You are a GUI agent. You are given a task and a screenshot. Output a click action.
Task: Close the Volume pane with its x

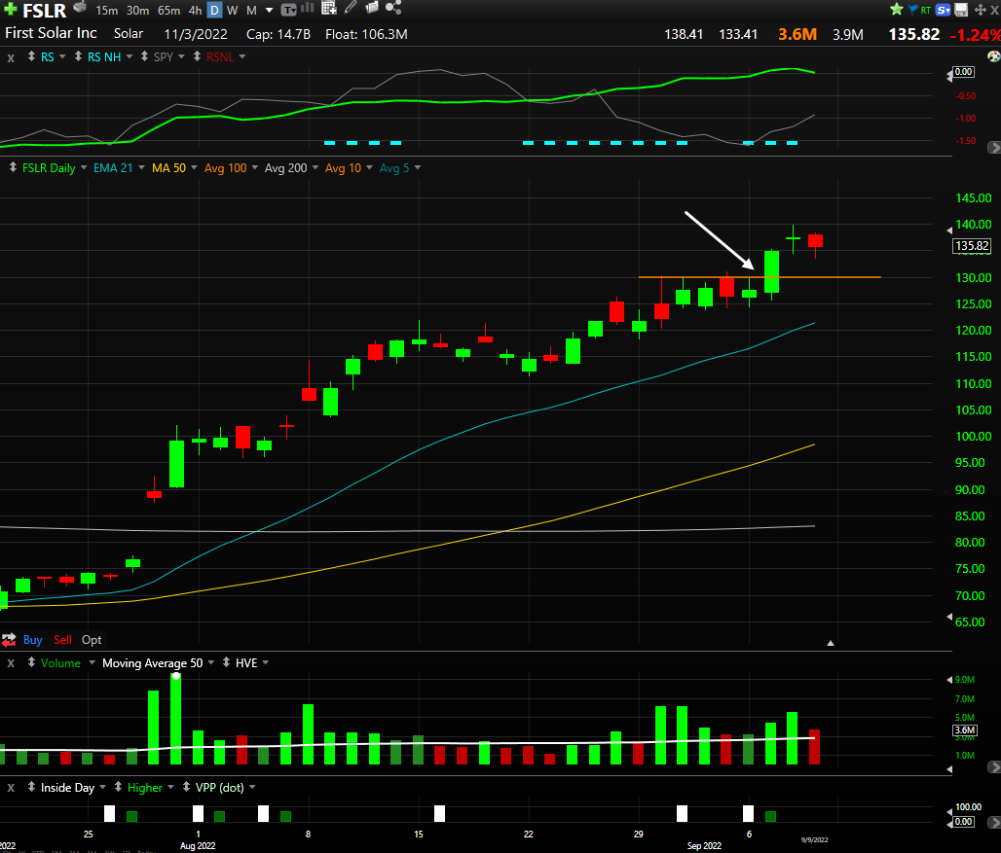pyautogui.click(x=11, y=663)
